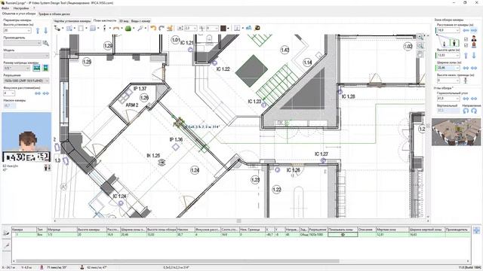
Task: Click the camera model search icon
Action: (x=45, y=43)
